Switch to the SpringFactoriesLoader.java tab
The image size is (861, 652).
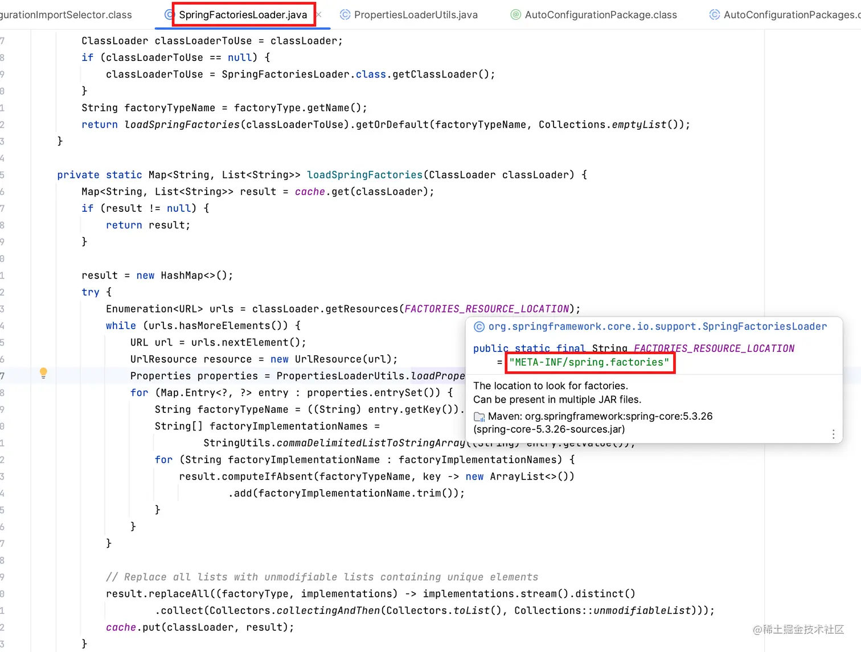tap(243, 15)
